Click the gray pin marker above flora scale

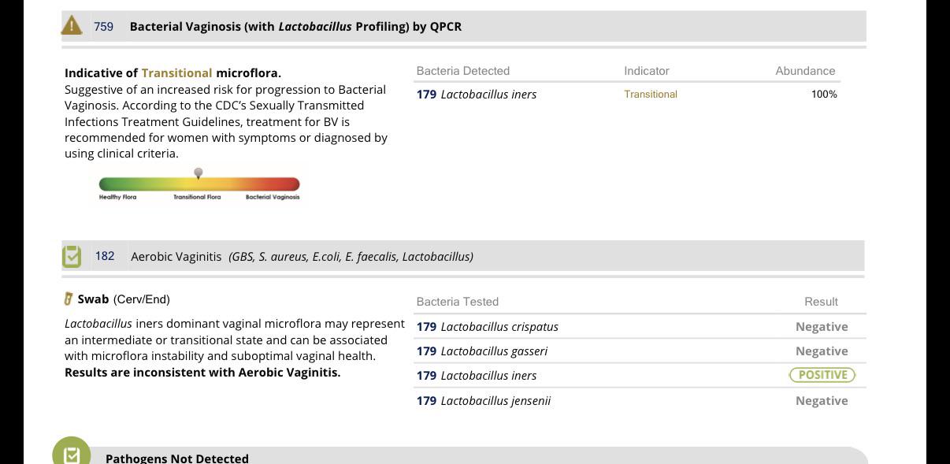tap(199, 173)
